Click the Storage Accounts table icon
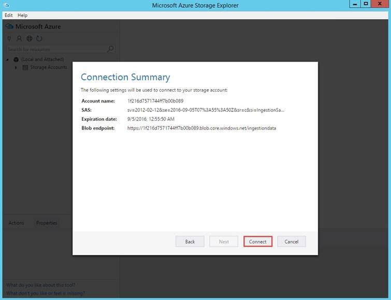Image resolution: width=391 pixels, height=300 pixels. 25,67
